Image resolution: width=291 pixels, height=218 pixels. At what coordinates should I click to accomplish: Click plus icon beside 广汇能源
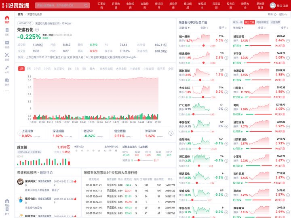click(226, 109)
